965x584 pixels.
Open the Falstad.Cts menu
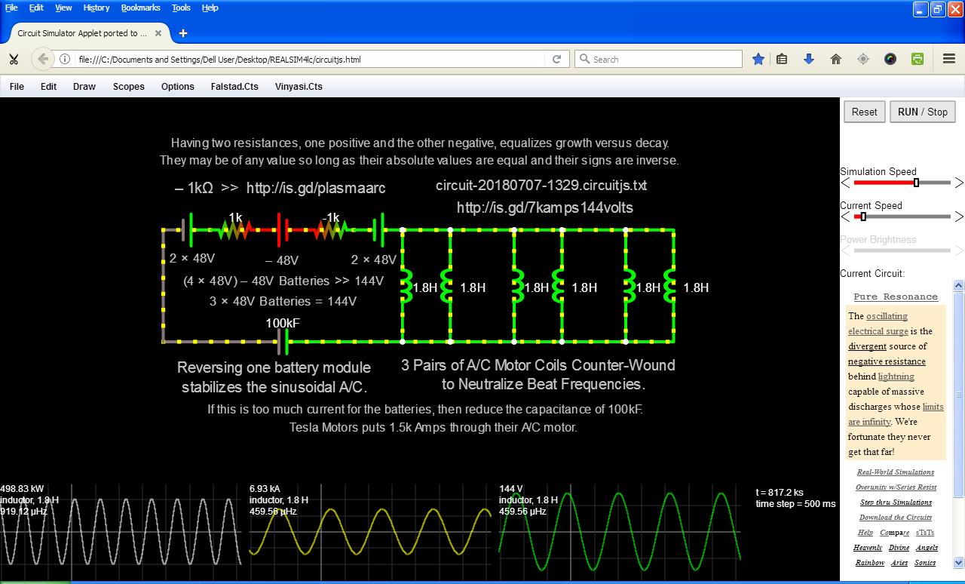234,86
